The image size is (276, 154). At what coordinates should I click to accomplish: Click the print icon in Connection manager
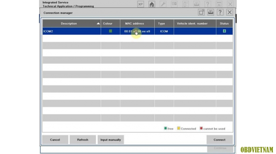pyautogui.click(x=211, y=12)
